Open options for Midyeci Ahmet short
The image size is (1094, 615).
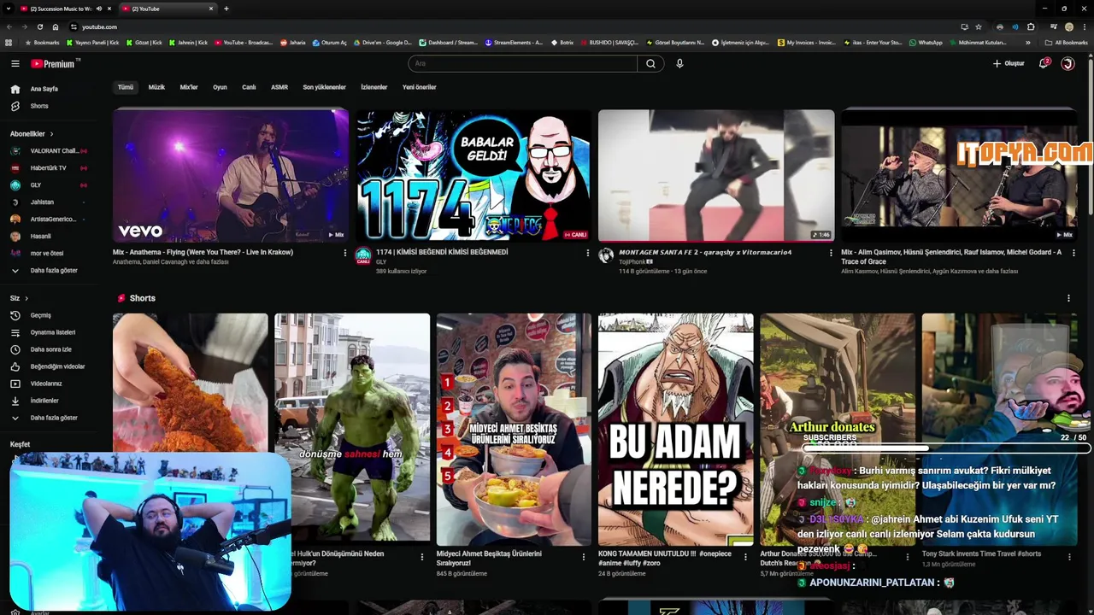click(x=584, y=556)
